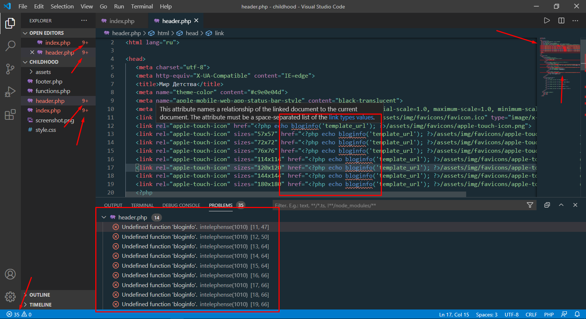Open the notifications bell
Viewport: 586px width, 319px height.
[577, 314]
